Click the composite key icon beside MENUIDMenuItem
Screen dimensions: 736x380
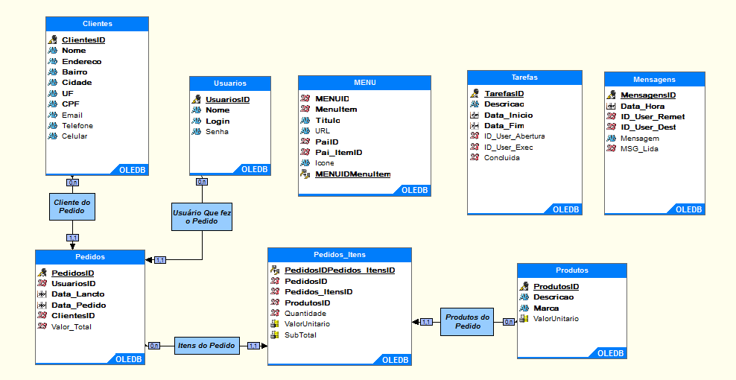pos(305,174)
